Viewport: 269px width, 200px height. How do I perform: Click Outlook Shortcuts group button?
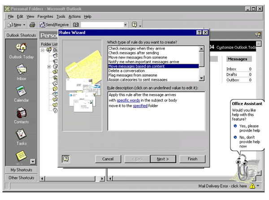(21, 35)
